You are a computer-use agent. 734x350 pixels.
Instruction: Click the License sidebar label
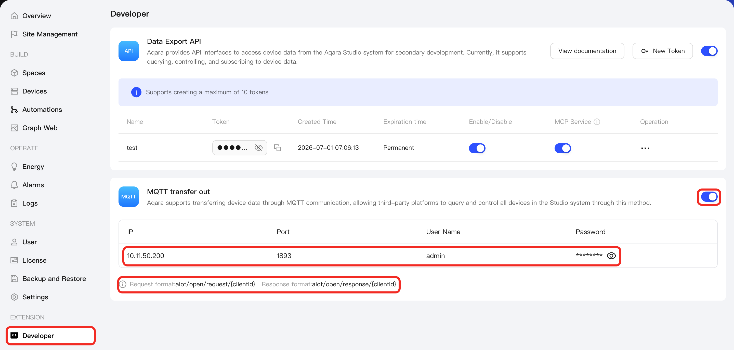pos(34,260)
